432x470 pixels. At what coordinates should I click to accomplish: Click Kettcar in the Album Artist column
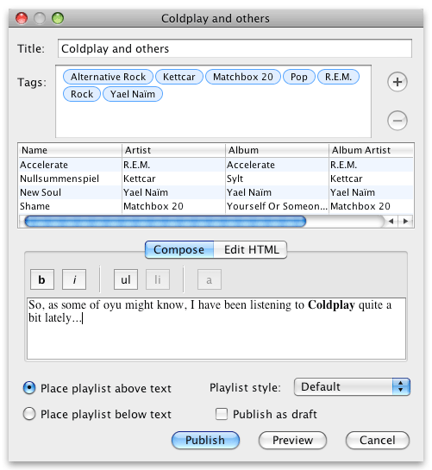[x=371, y=179]
